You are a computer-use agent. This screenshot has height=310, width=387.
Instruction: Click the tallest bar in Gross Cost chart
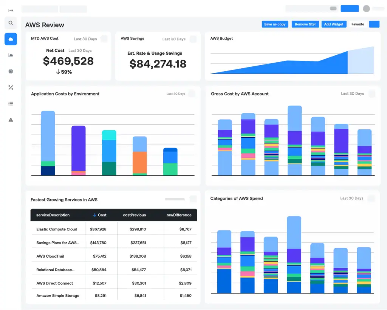295,140
